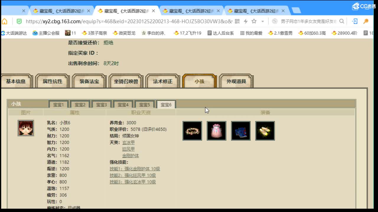Switch to 宝宝4 sub-tab
The height and width of the screenshot is (212, 378).
pos(123,105)
